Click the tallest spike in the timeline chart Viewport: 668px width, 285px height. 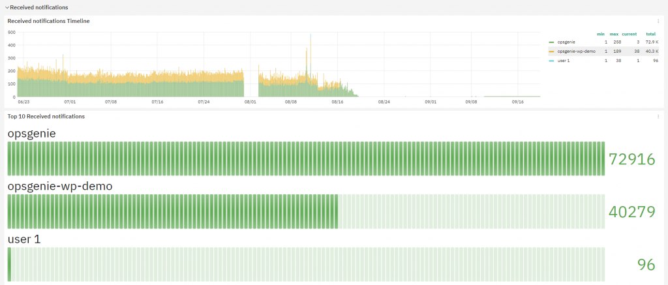point(311,64)
